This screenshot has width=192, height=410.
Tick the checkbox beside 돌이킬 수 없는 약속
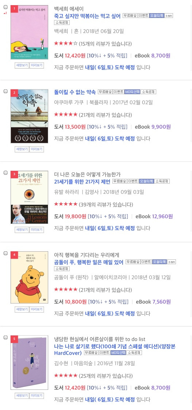(x=5, y=91)
